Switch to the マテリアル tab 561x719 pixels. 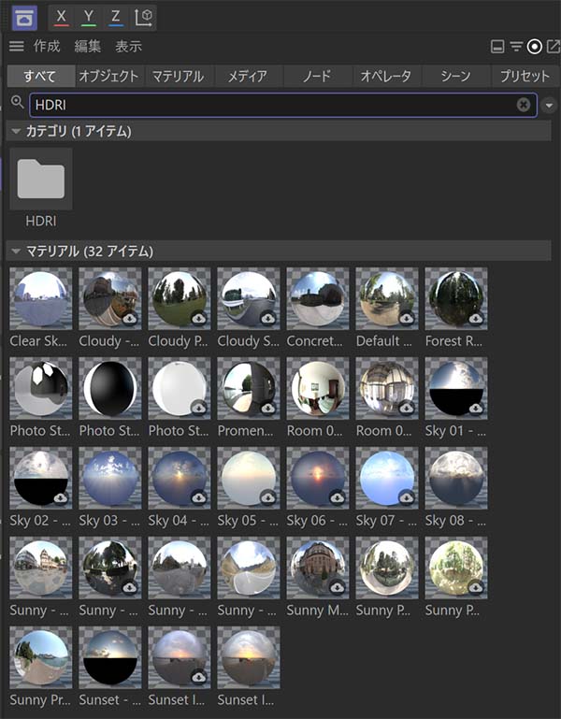(x=179, y=76)
